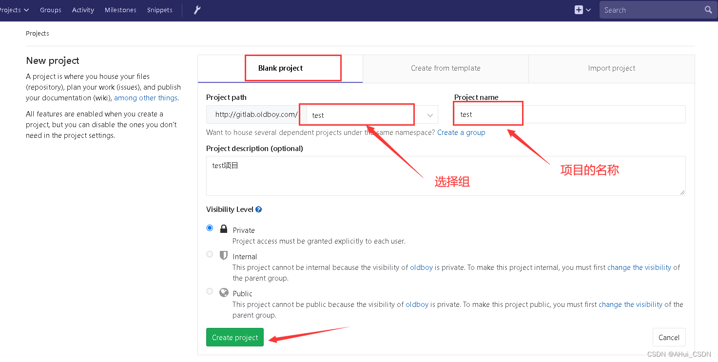Focus the Project description text area
This screenshot has width=718, height=362.
coord(446,176)
